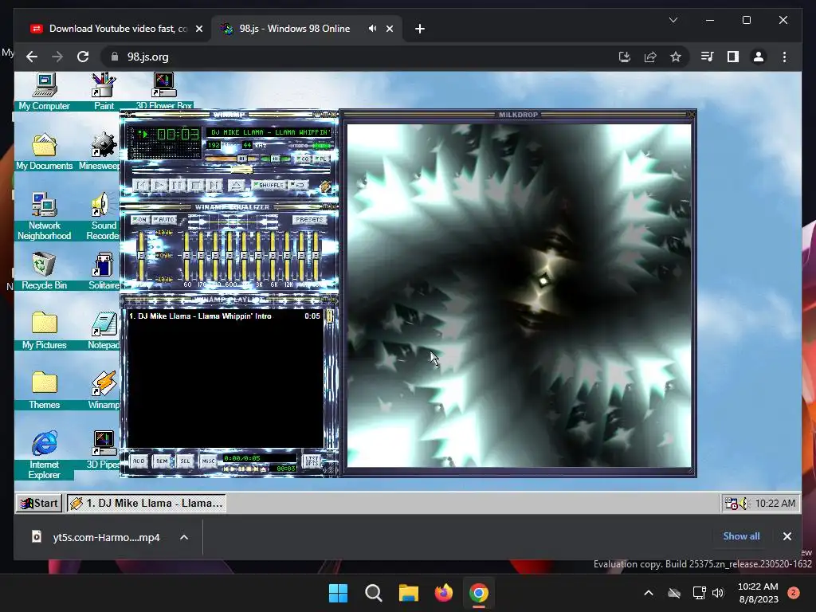This screenshot has width=816, height=612.
Task: Click the 60 Hz equalizer band slider
Action: click(186, 256)
